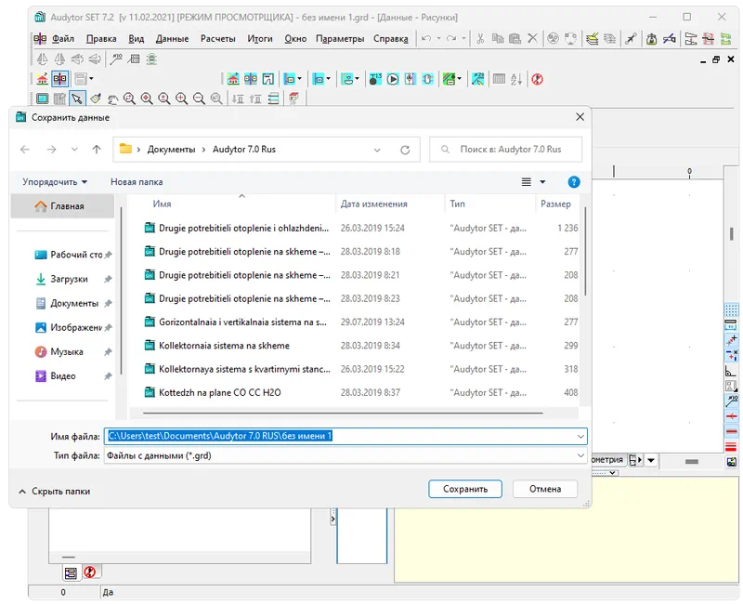Toggle the red arrow line icon on right toolbar
This screenshot has width=743, height=605.
click(x=731, y=416)
